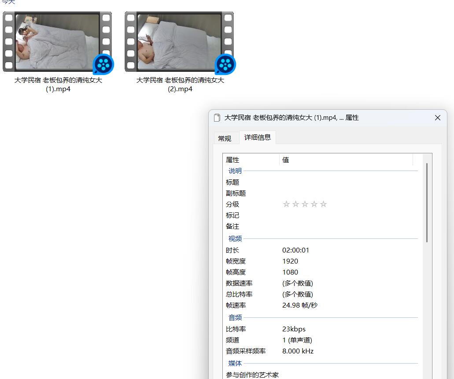Select the (2).mp4 video thumbnail

pyautogui.click(x=179, y=42)
